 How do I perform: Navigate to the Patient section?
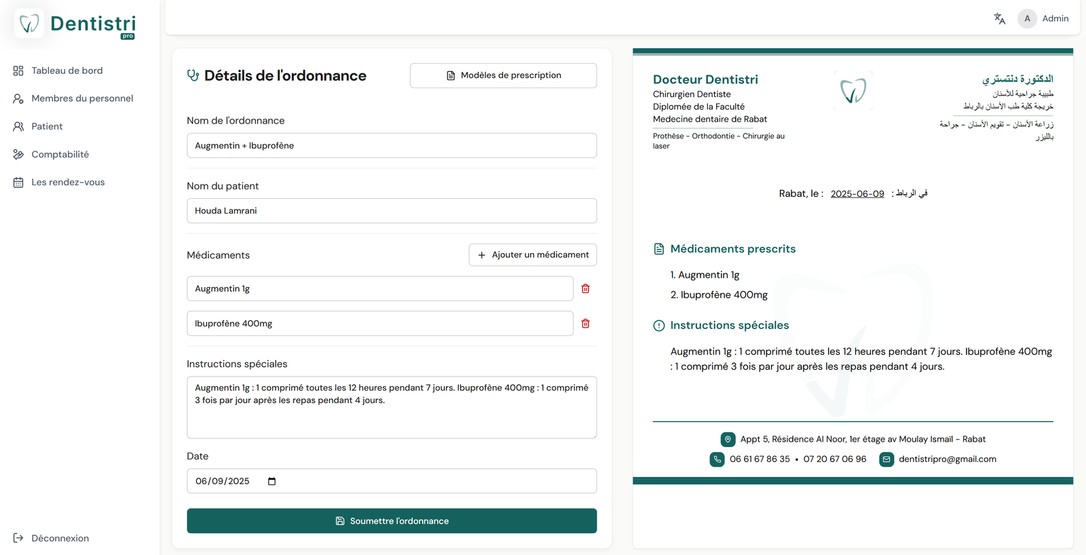pos(46,126)
